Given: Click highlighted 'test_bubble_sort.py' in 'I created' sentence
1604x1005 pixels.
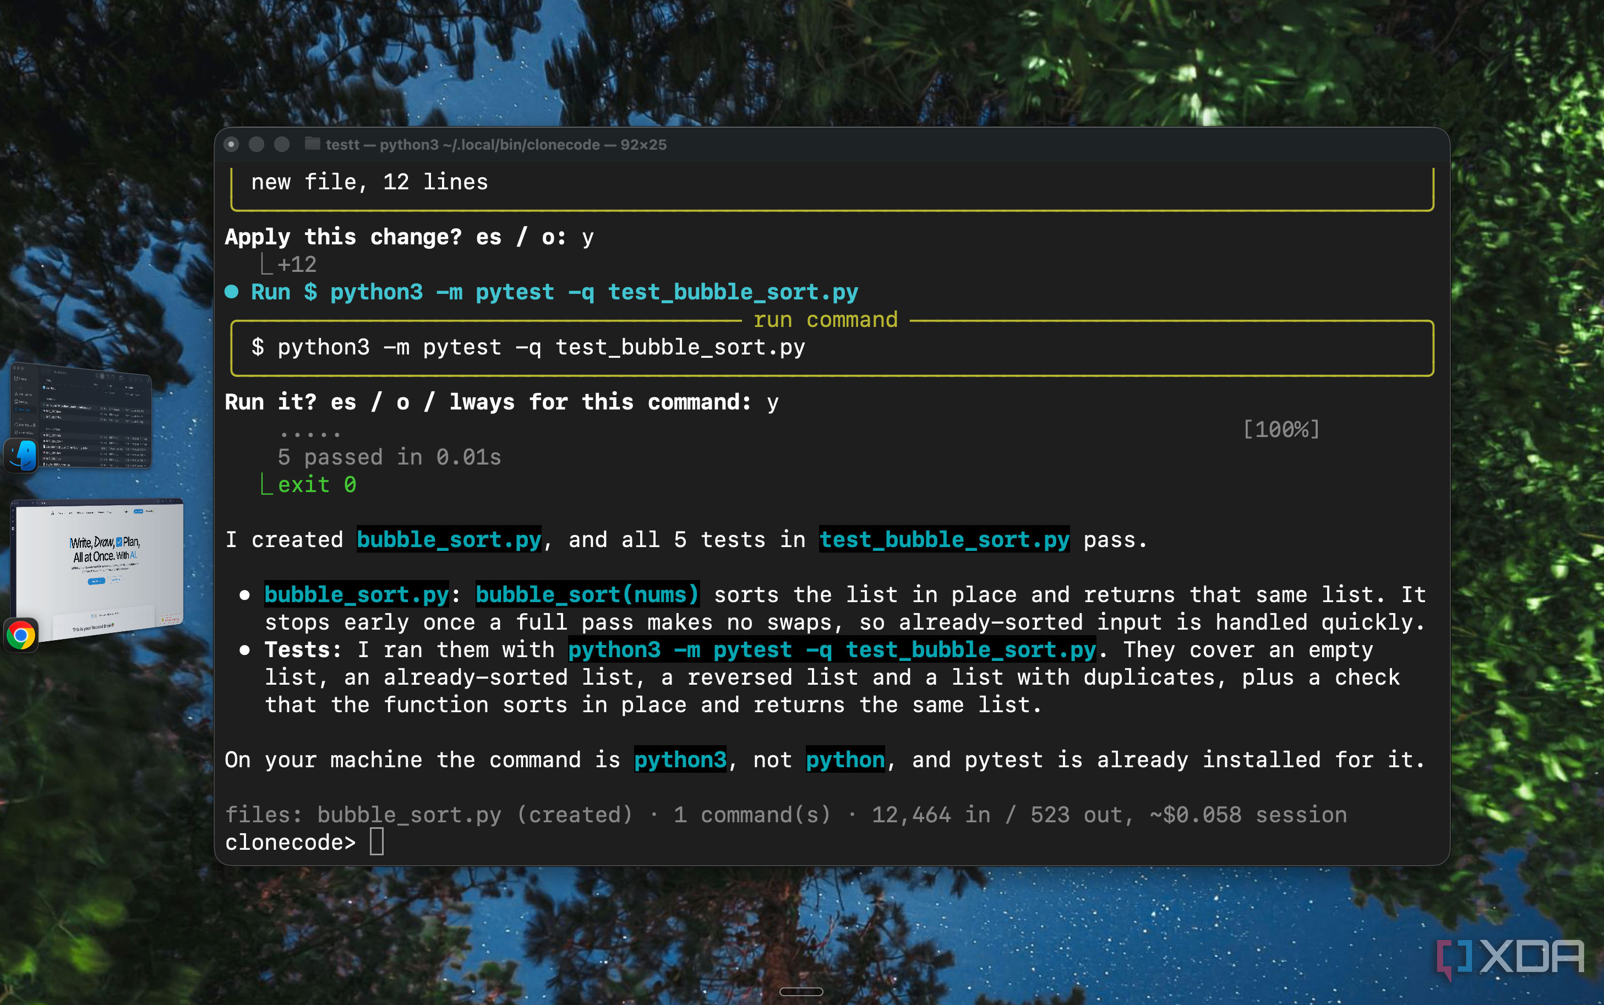Looking at the screenshot, I should pyautogui.click(x=945, y=540).
